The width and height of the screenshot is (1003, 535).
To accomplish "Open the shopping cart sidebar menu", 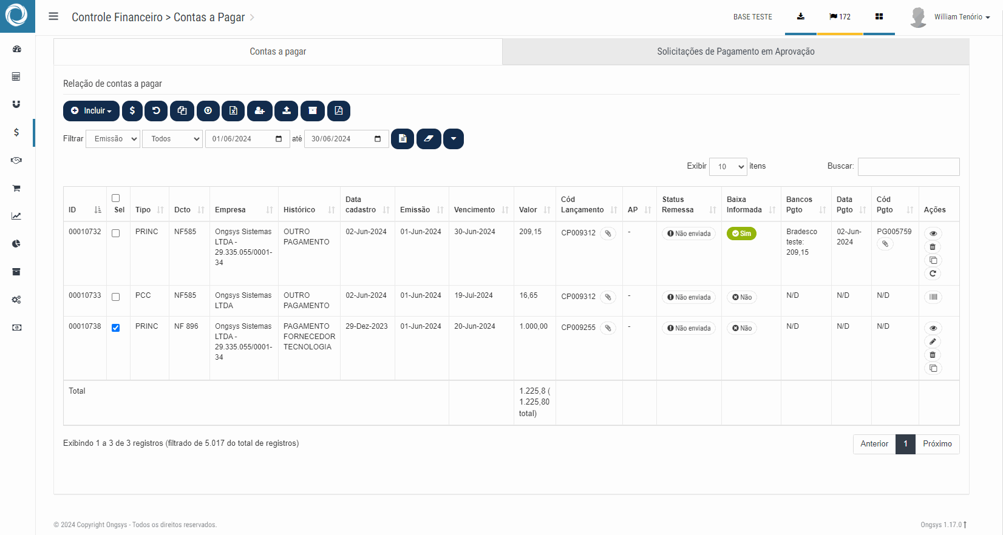I will (16, 188).
